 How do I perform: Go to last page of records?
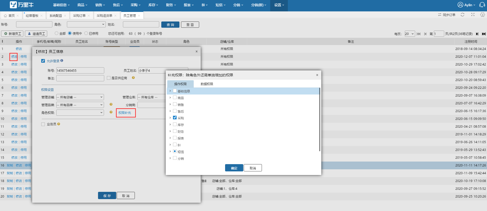(484, 34)
